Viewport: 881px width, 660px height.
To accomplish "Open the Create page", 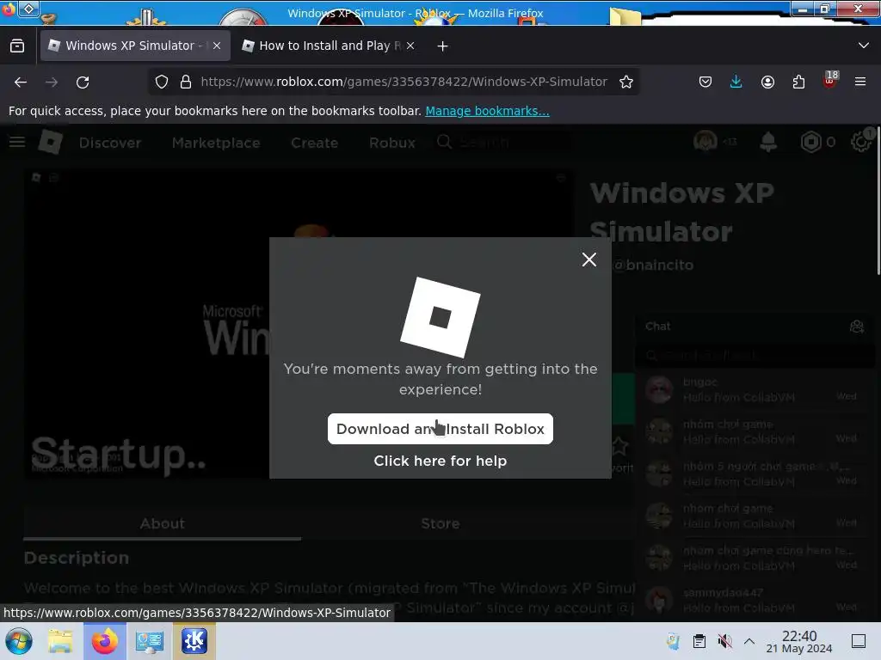I will click(315, 144).
